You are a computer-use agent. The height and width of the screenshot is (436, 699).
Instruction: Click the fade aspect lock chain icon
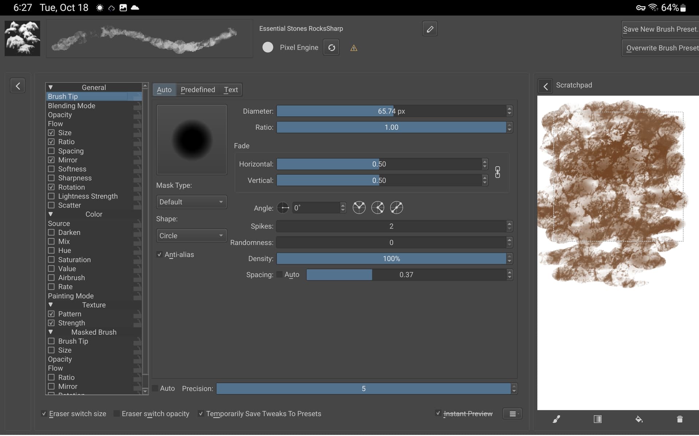[497, 172]
